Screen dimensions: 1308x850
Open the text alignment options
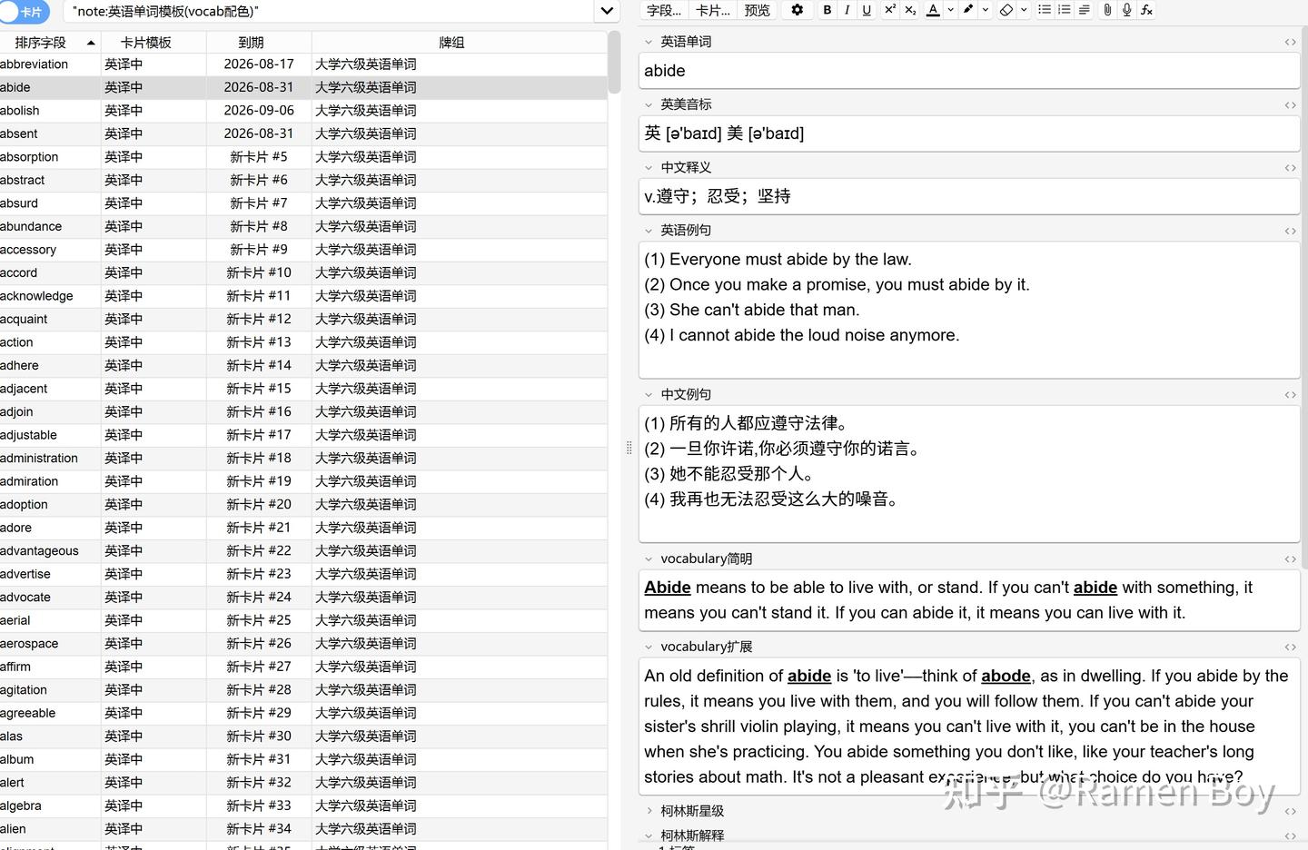tap(1085, 10)
